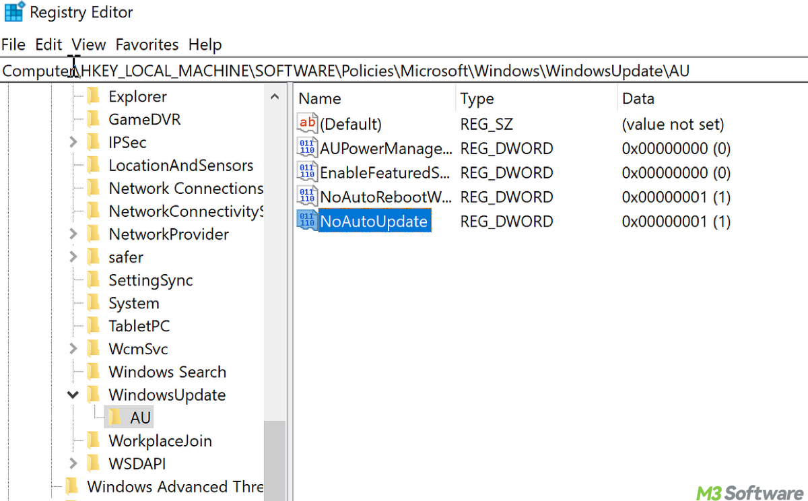This screenshot has width=808, height=501.
Task: Select the AU folder icon
Action: [x=115, y=417]
